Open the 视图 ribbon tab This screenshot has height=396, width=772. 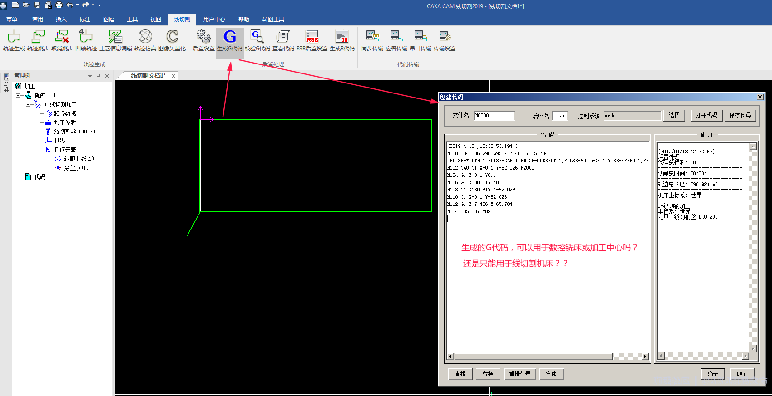pyautogui.click(x=156, y=20)
